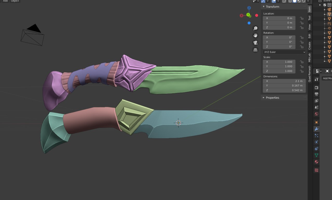
Task: Open the Object Constraints properties icon
Action: coord(316,149)
